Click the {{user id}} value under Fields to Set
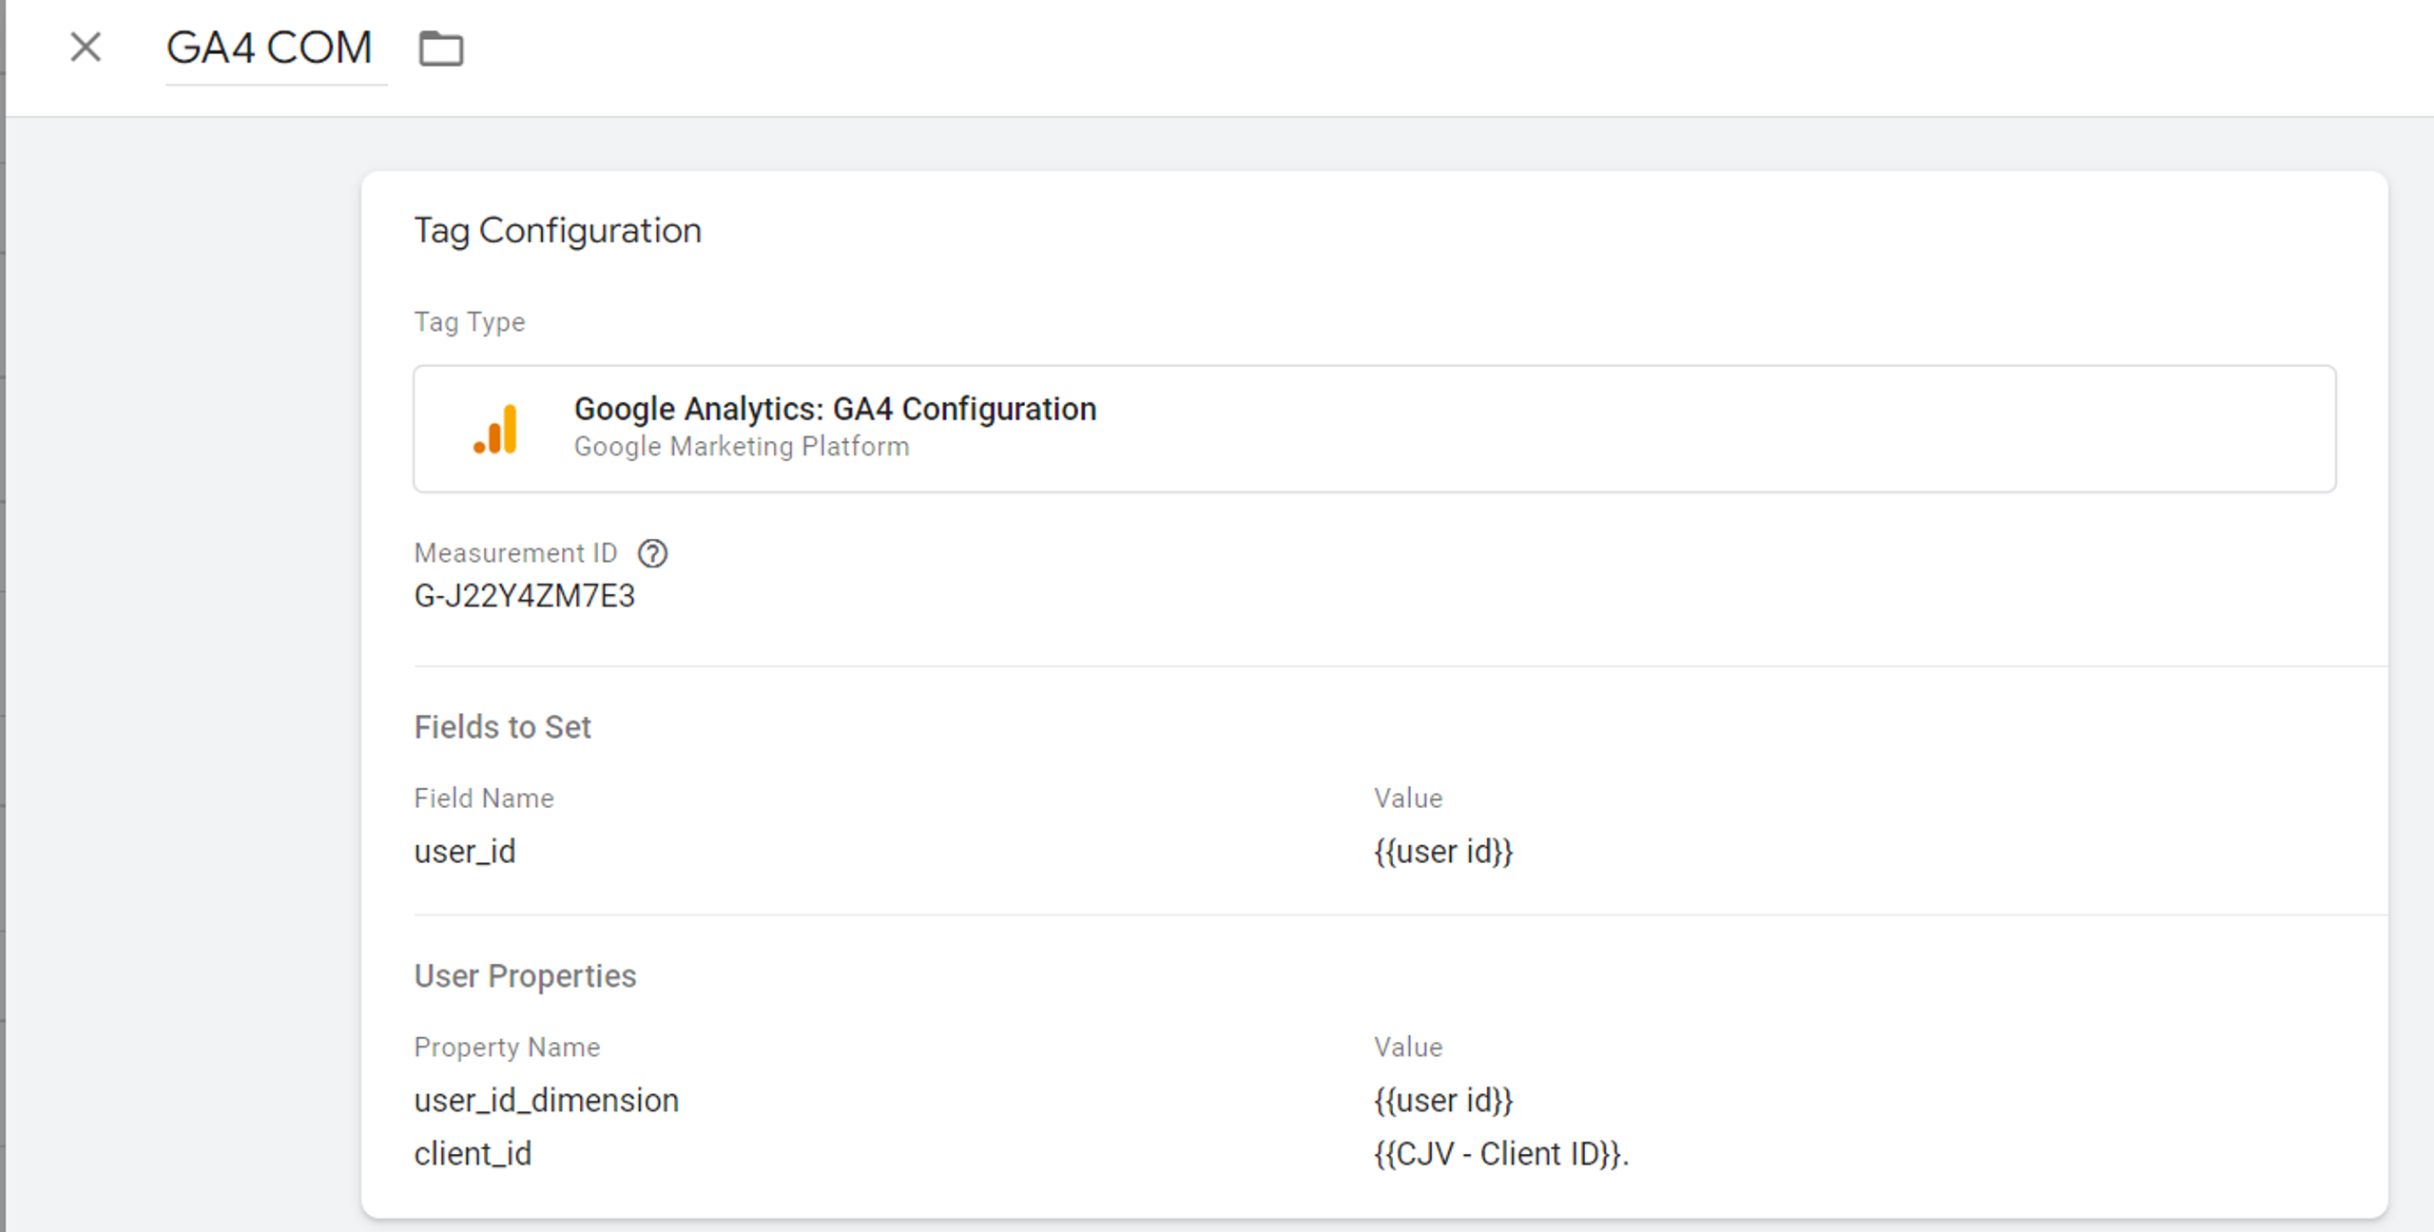Viewport: 2434px width, 1232px height. 1442,852
